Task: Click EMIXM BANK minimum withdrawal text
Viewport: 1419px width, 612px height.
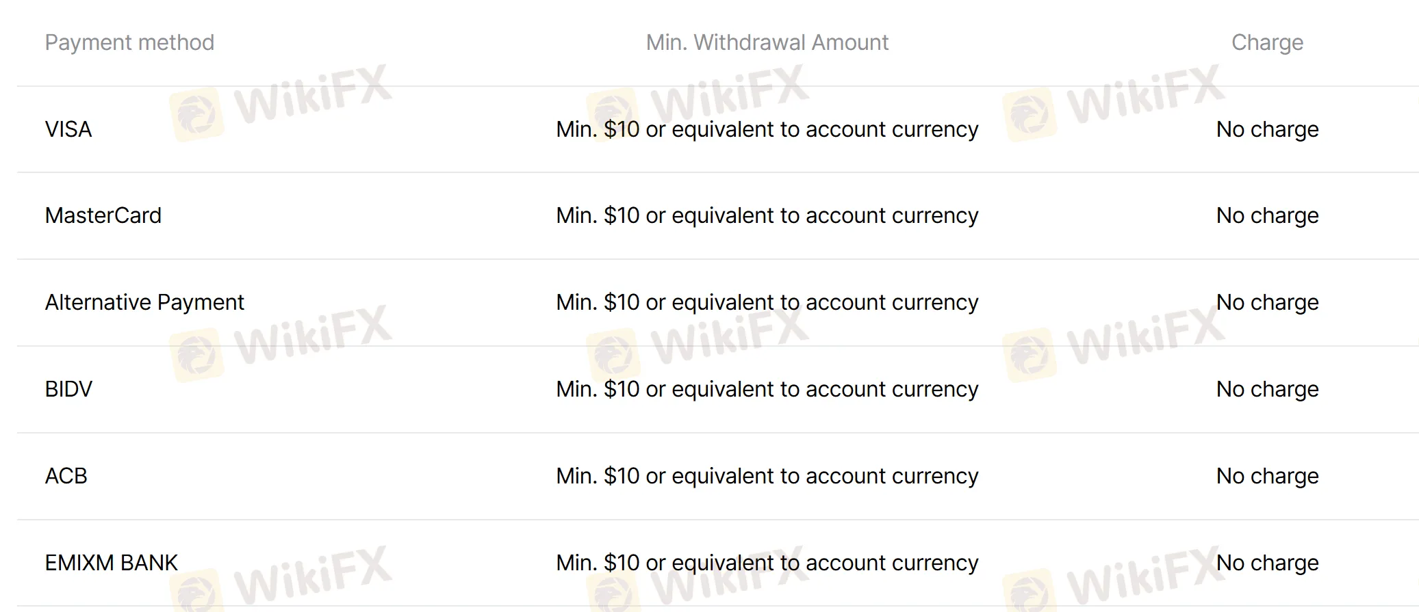Action: pos(767,563)
